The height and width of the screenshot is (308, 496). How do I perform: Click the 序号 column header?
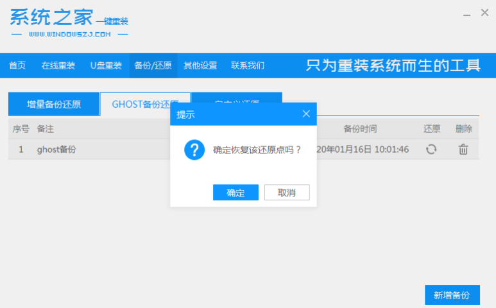point(21,129)
